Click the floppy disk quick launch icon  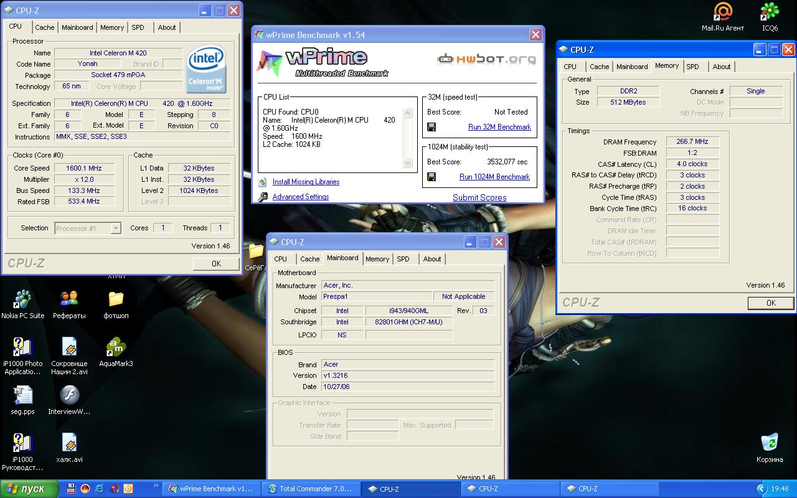[70, 489]
